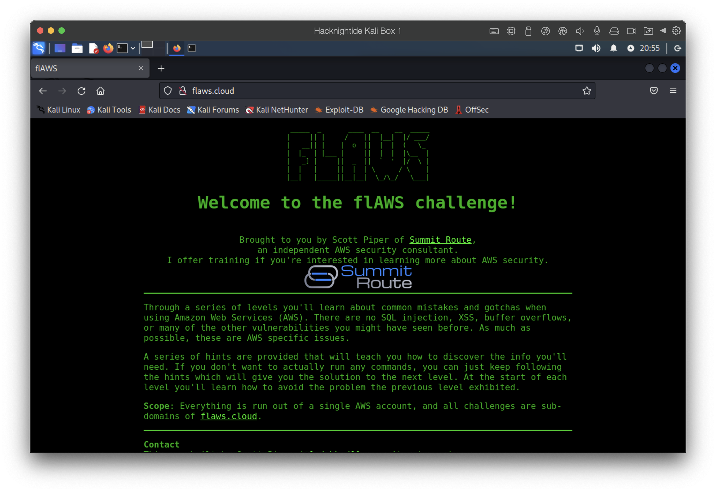Follow the Summit Route link
Viewport: 716px width, 492px height.
[440, 240]
